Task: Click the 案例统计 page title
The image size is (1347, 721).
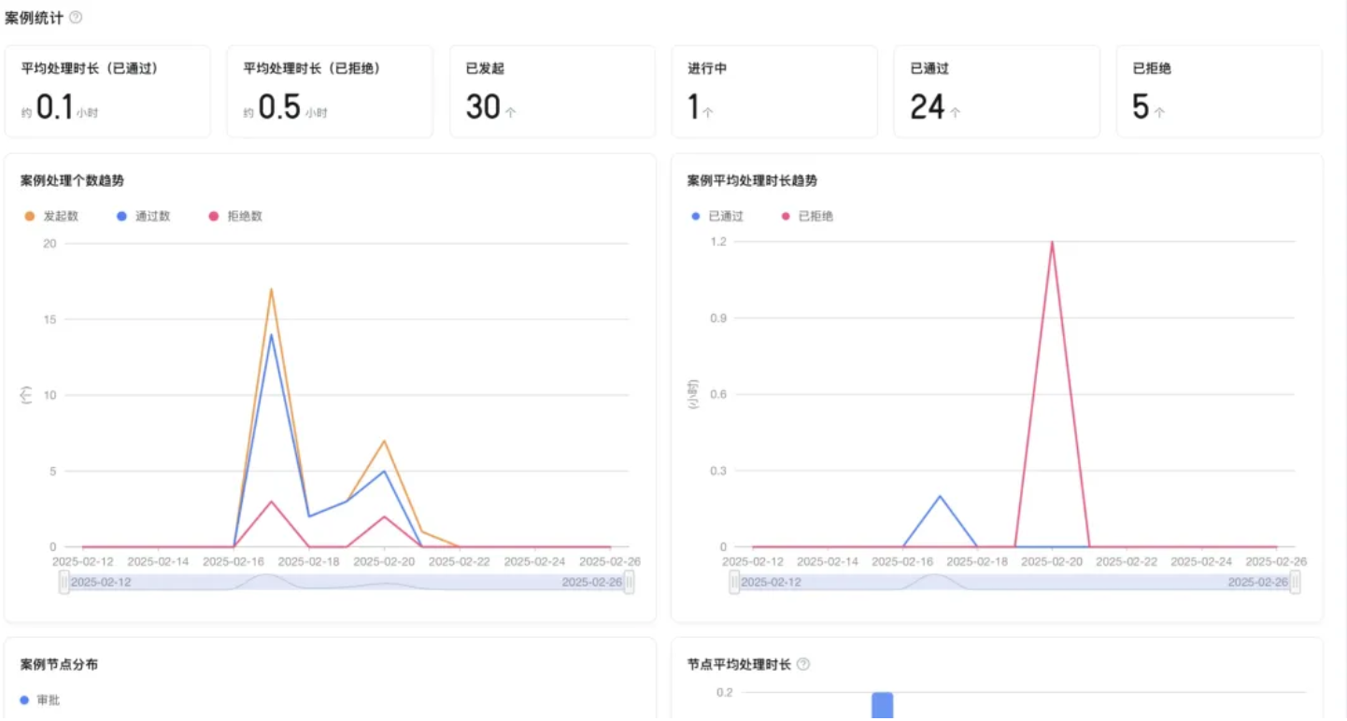Action: [35, 18]
